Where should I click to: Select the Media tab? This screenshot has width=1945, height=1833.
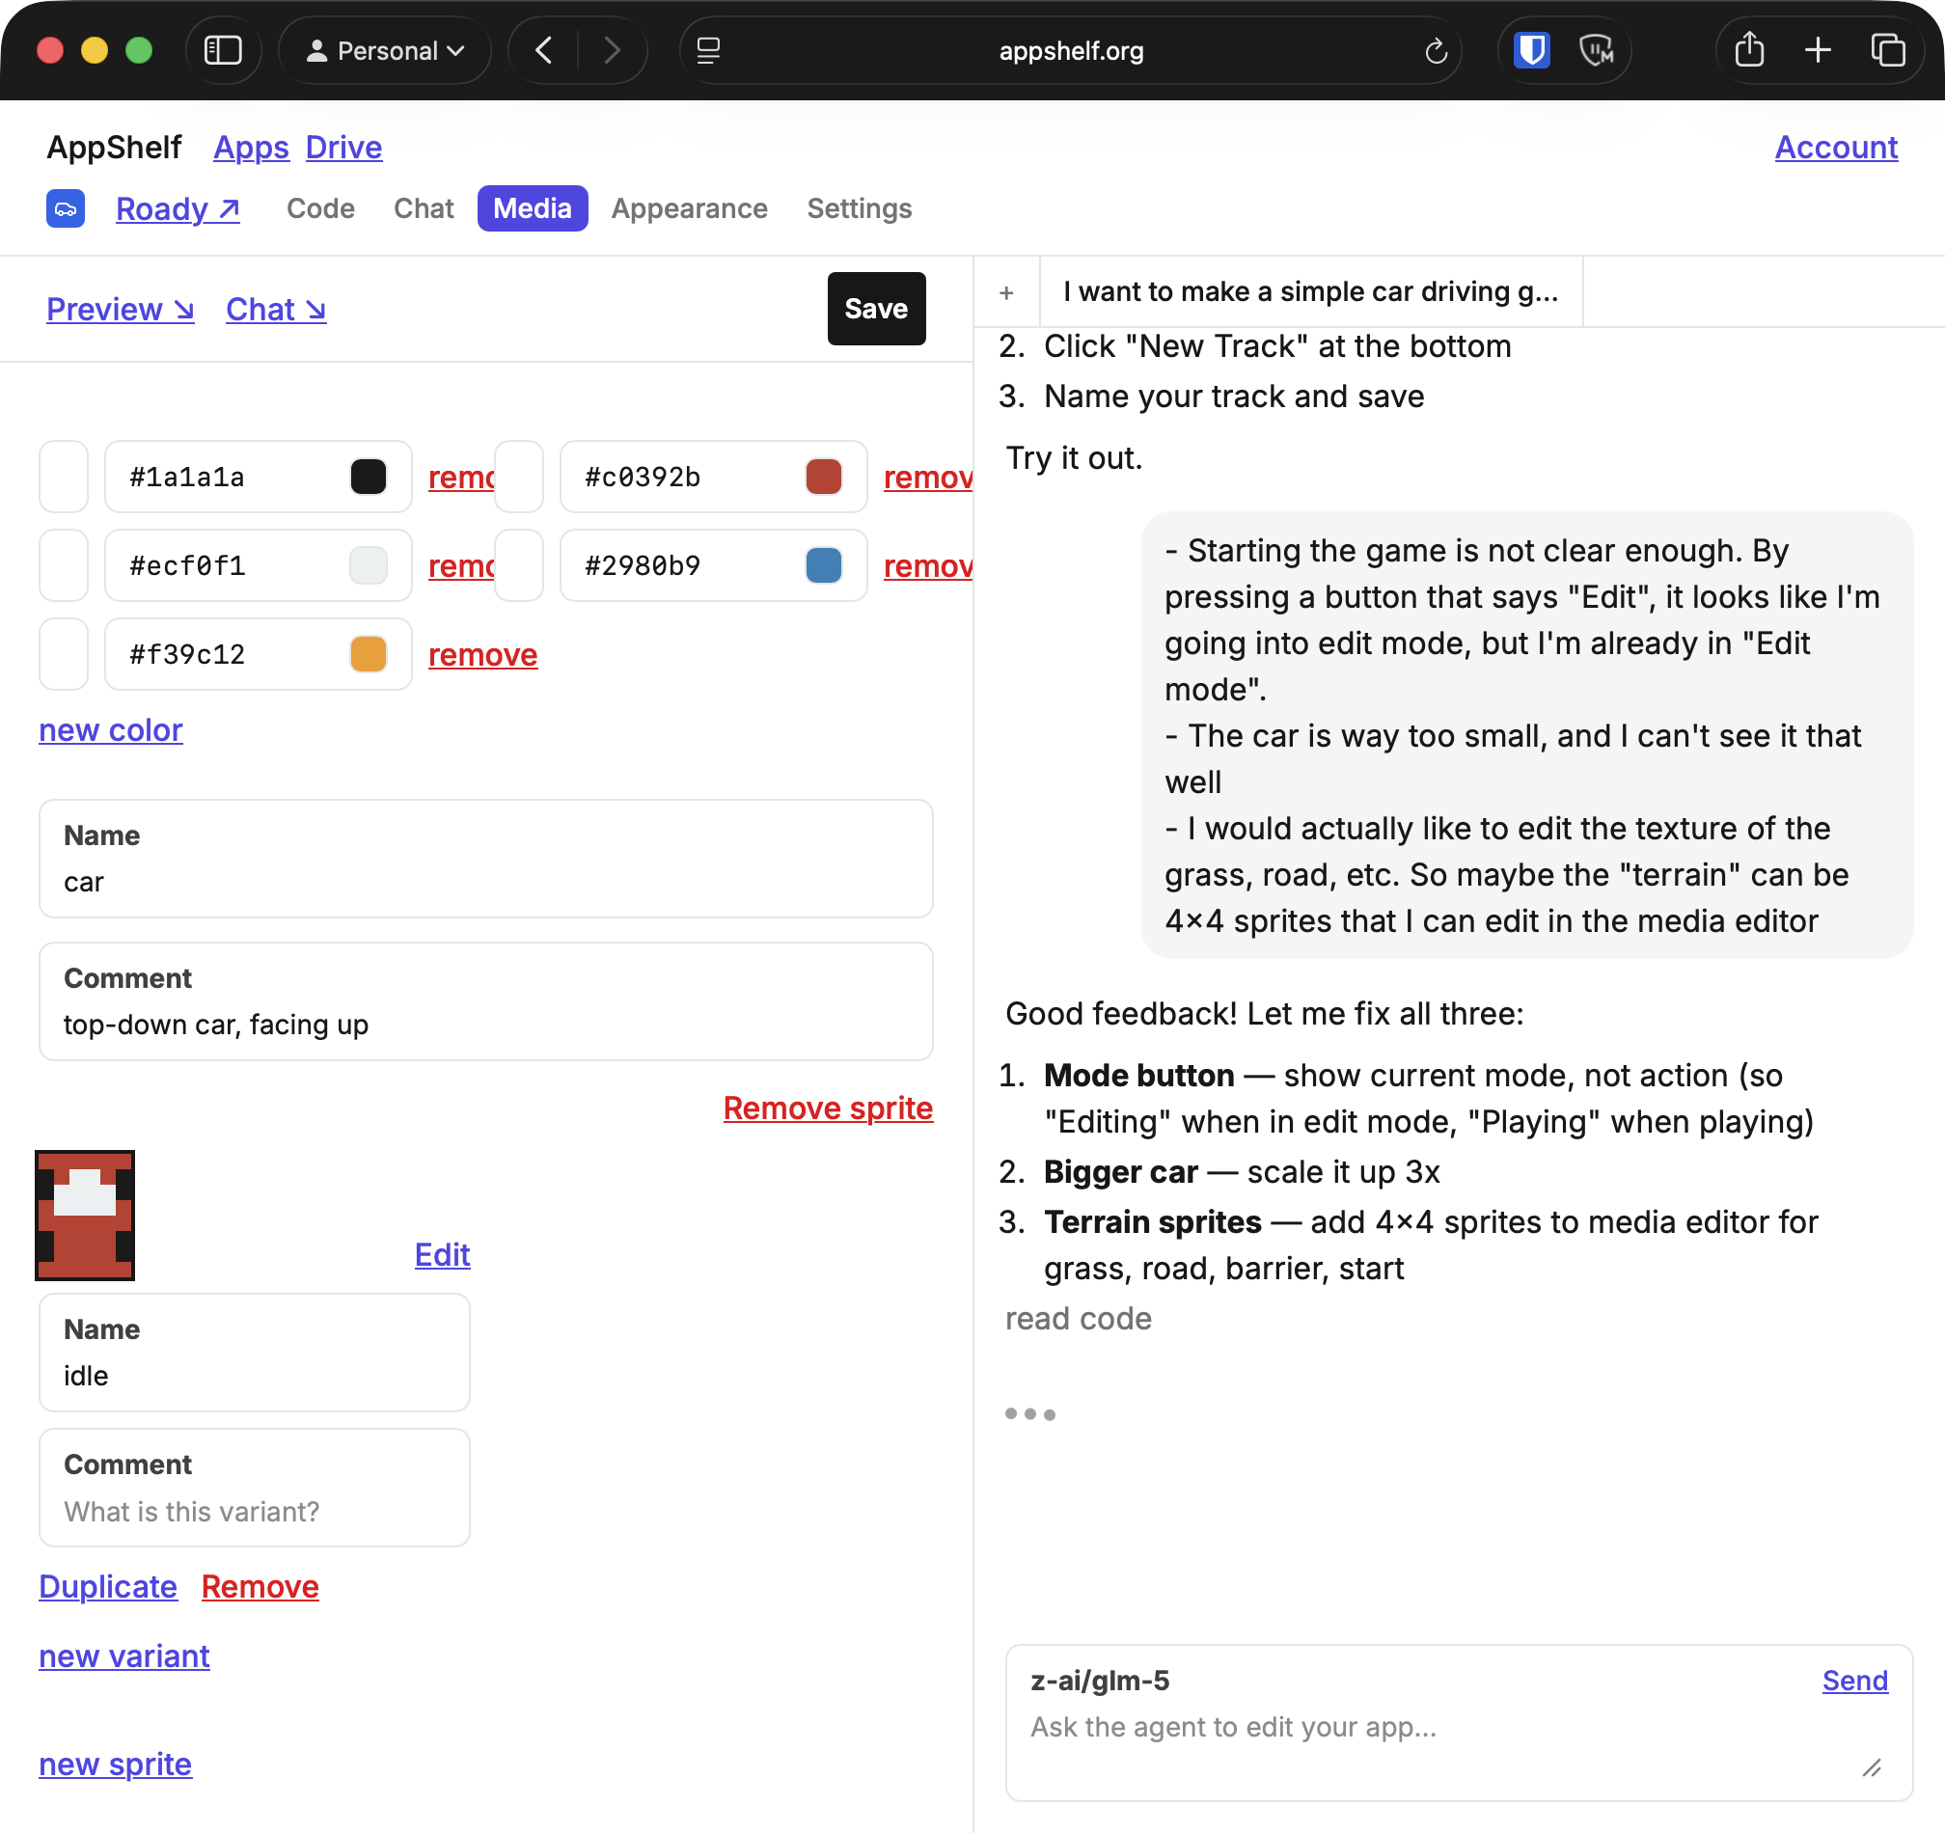point(533,208)
